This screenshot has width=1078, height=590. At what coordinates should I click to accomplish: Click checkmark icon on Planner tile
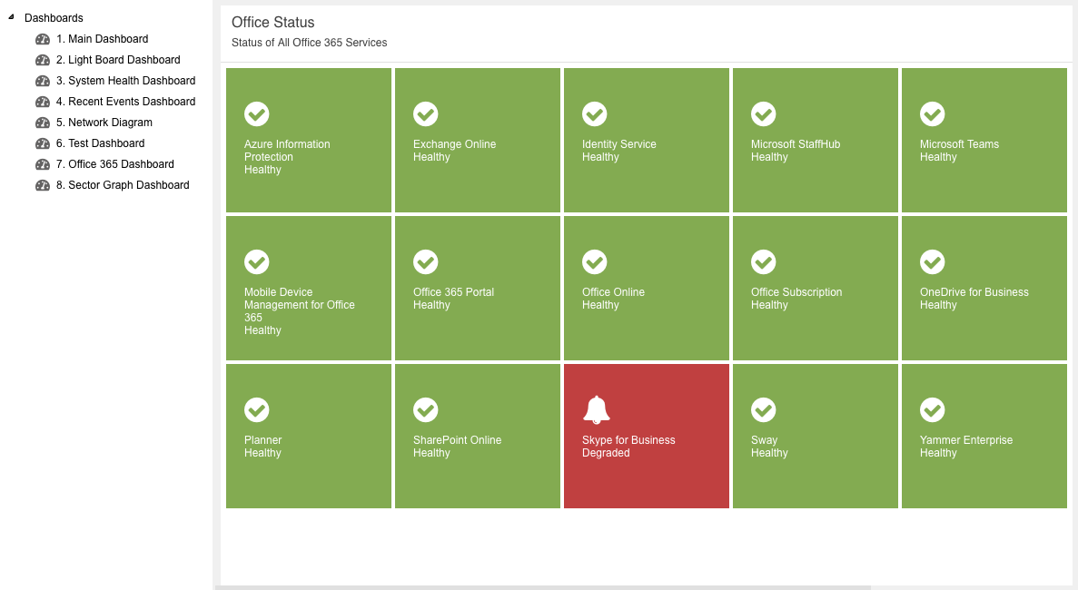click(256, 410)
